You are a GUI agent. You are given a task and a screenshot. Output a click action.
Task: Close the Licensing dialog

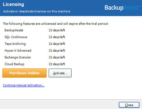[x=129, y=105]
